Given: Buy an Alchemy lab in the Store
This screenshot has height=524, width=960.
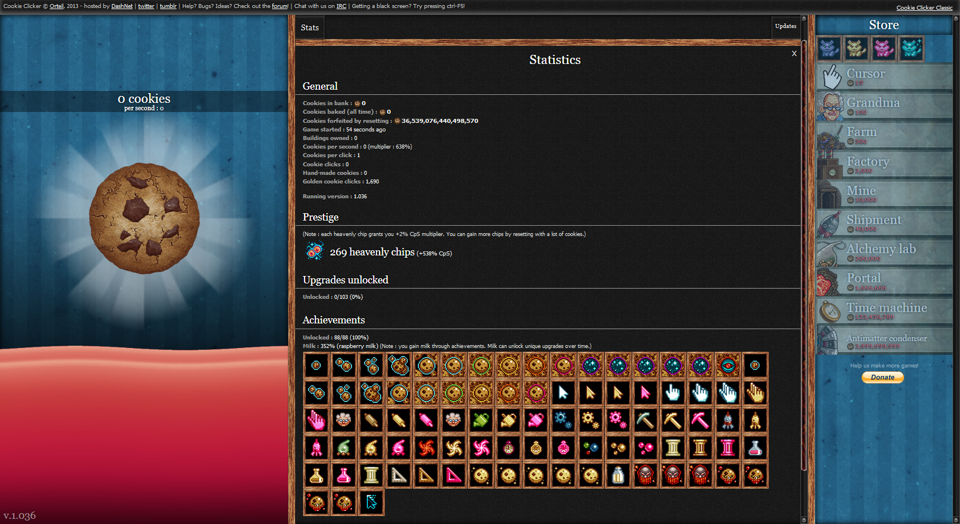Looking at the screenshot, I should [x=885, y=253].
